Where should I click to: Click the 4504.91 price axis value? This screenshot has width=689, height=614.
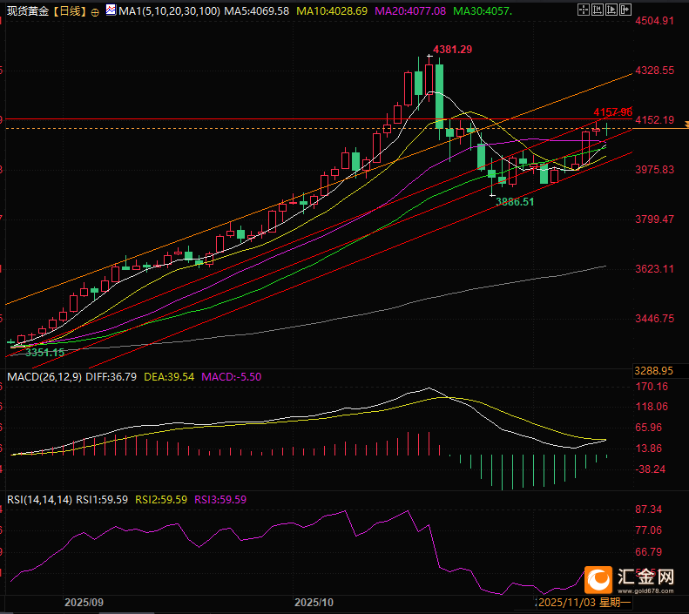tap(654, 21)
